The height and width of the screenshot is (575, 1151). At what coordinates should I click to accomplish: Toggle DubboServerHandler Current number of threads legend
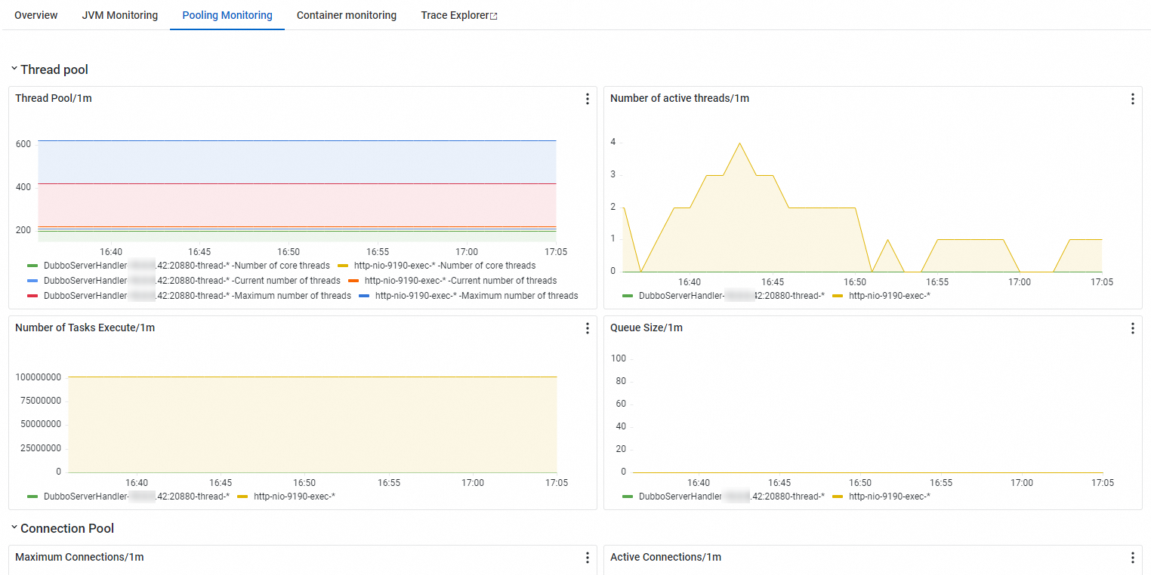tap(184, 281)
